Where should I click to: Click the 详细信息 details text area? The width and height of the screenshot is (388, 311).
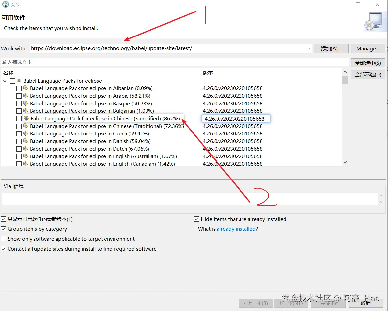pyautogui.click(x=190, y=199)
